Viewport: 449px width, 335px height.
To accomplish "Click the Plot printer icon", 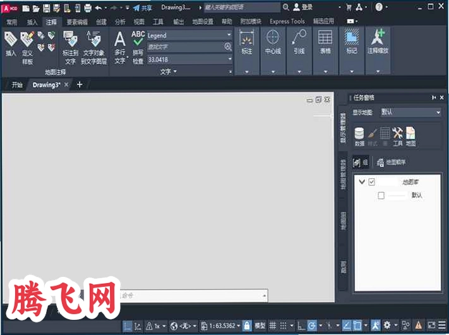I will tap(88, 8).
